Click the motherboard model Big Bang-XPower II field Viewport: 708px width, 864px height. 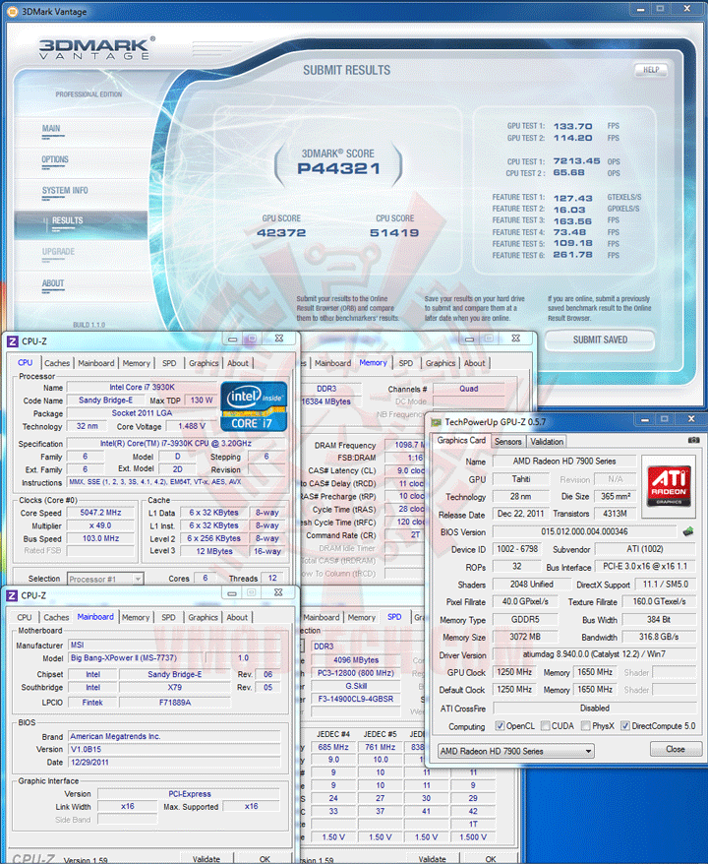click(136, 658)
